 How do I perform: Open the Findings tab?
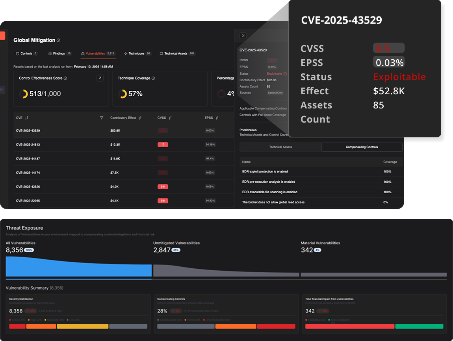pyautogui.click(x=59, y=53)
